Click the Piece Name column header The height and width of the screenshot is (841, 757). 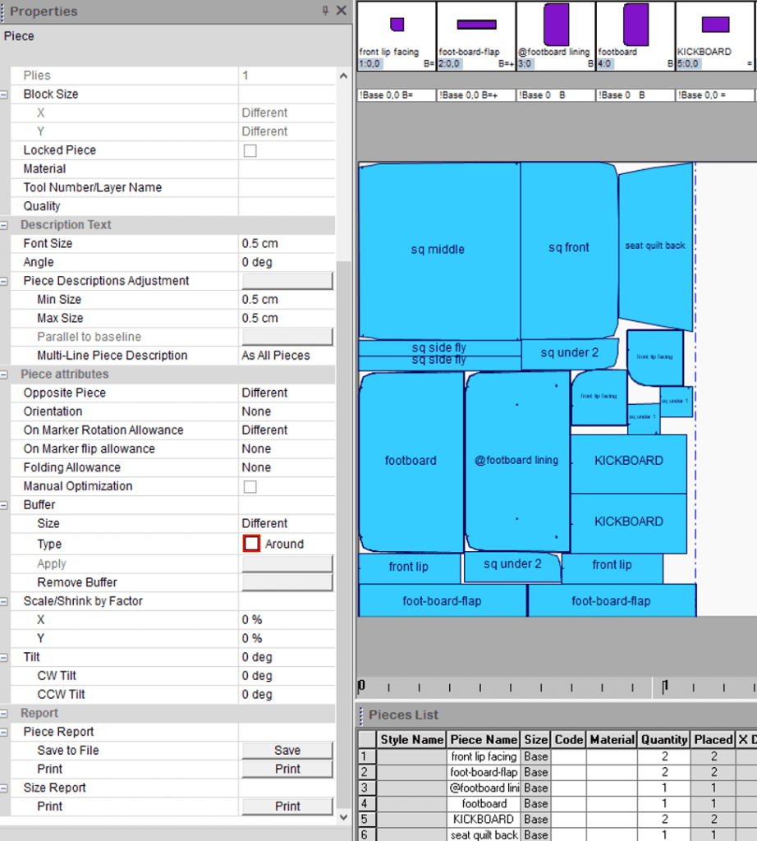tap(484, 739)
